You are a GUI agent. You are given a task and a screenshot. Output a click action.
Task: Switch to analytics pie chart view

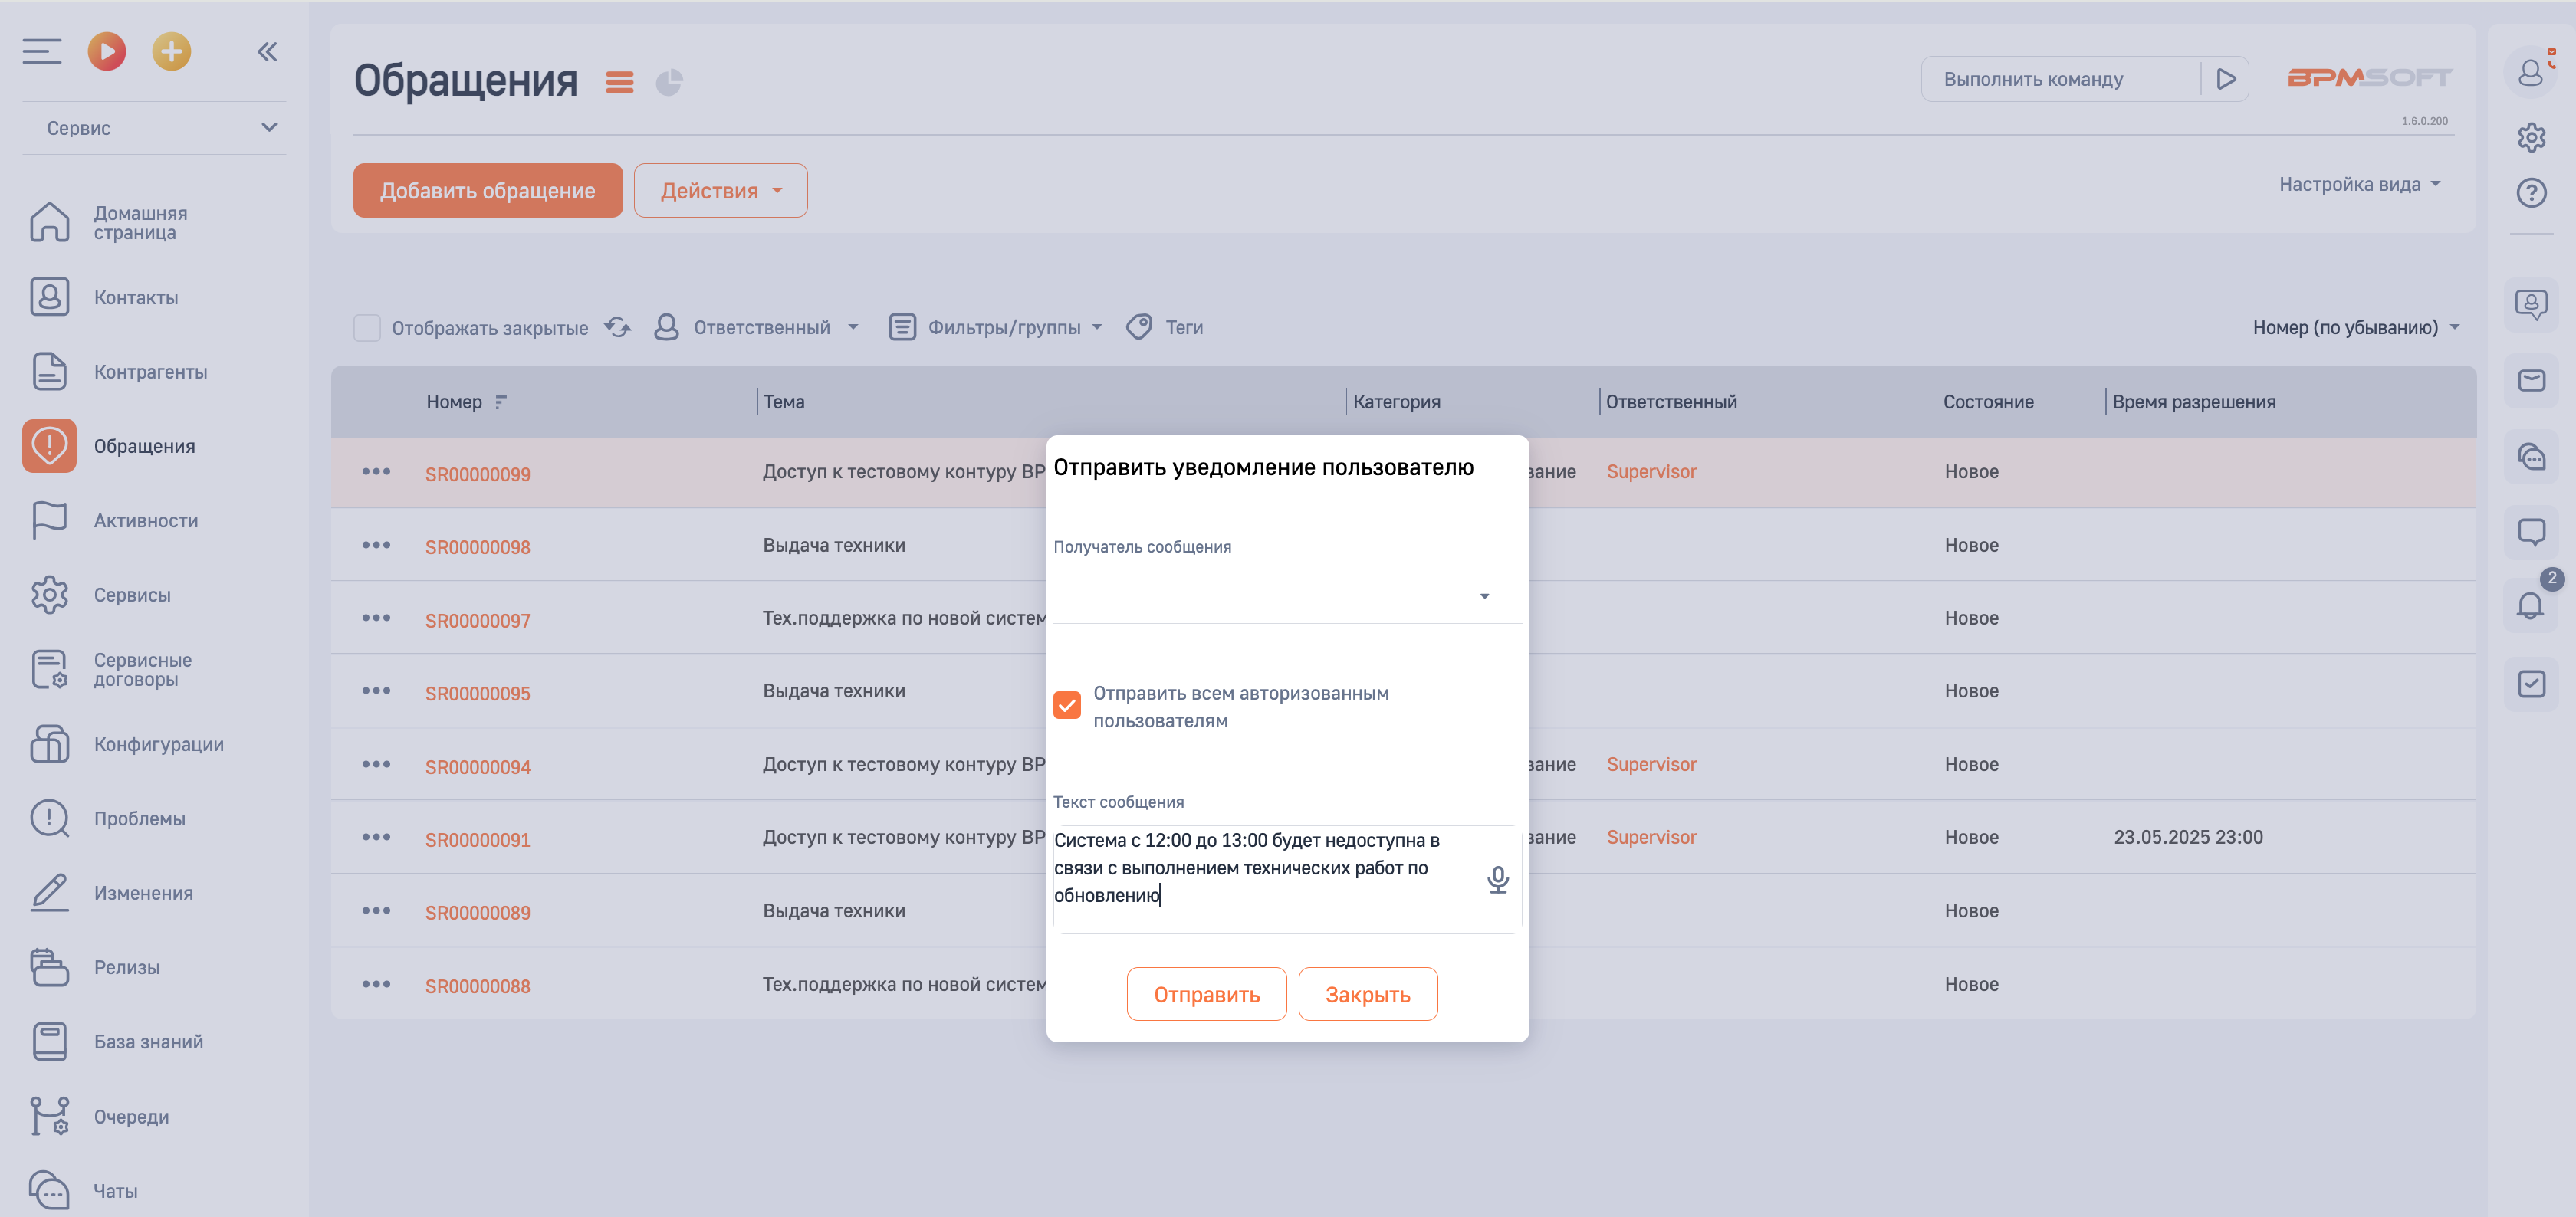(x=669, y=82)
